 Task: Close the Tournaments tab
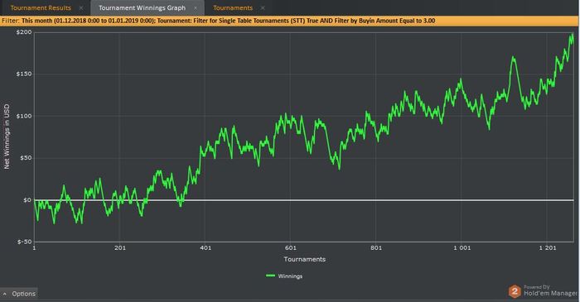(263, 7)
